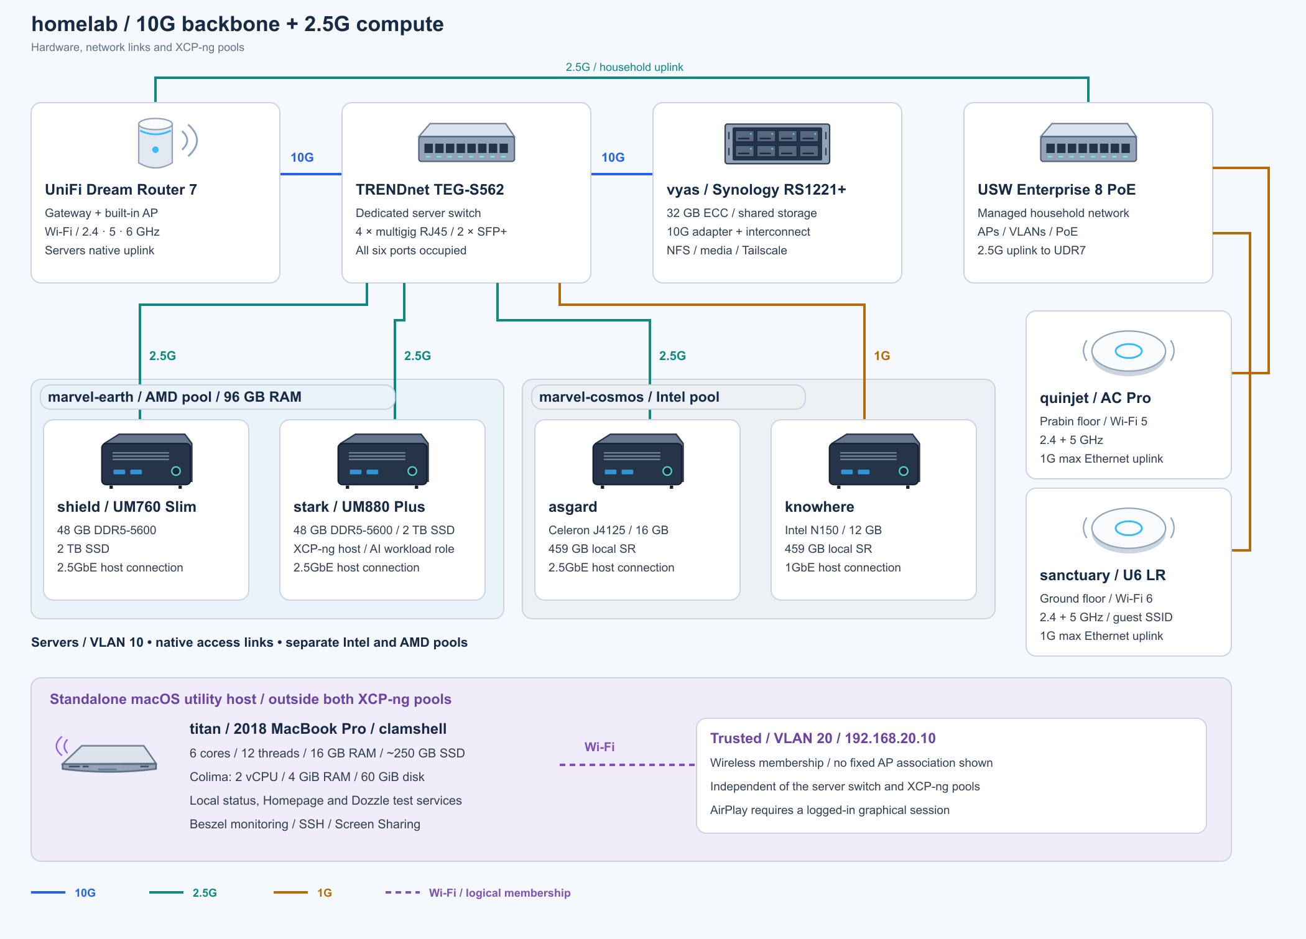Click the 'quinjet / AC Pro' title
Screen dimensions: 1306x939
(1095, 398)
